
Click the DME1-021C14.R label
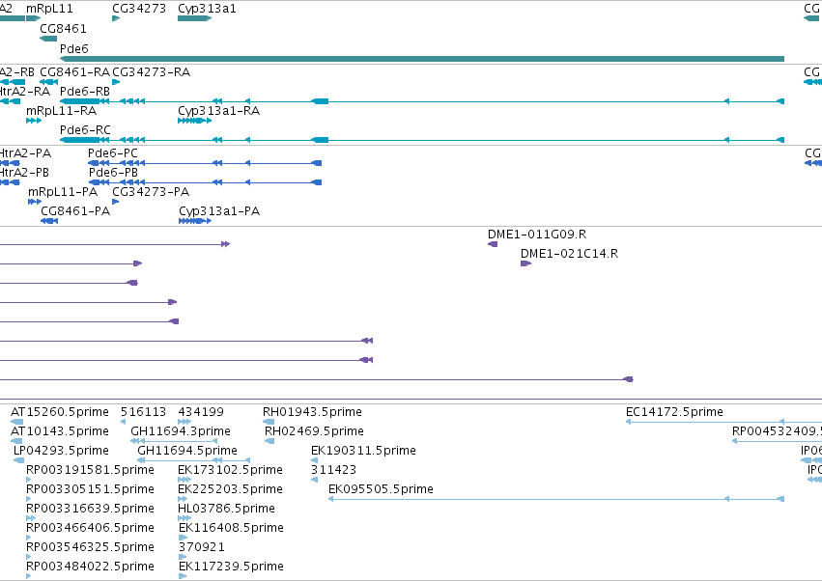[x=569, y=254]
